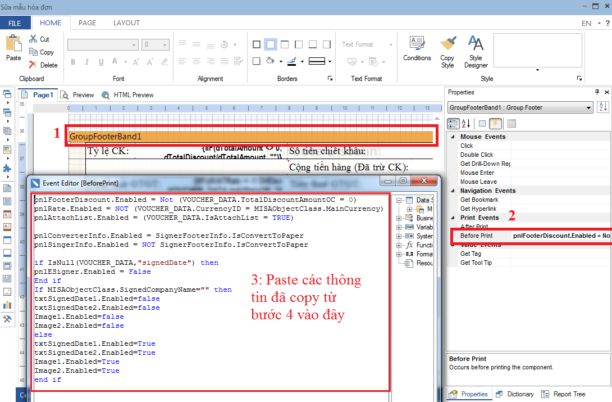Screen dimensions: 612x402
Task: Click the designer vertical scrollbar up arrow
Action: coord(437,119)
